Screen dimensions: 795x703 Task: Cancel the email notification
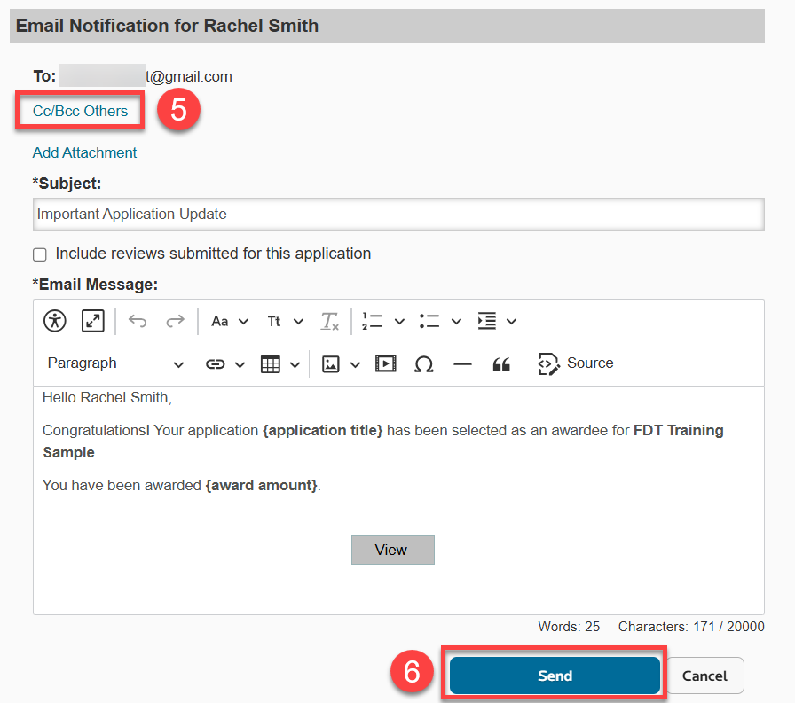click(704, 676)
